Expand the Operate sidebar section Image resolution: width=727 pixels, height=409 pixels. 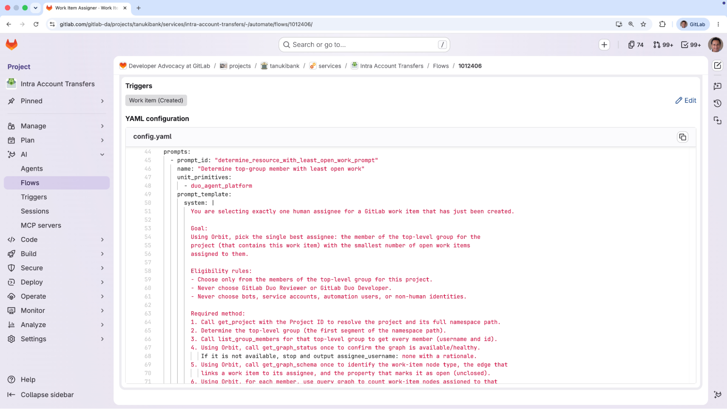point(56,296)
